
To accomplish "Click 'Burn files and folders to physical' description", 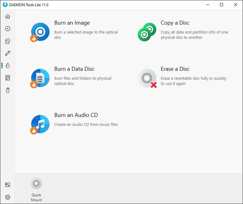I will click(x=83, y=81).
